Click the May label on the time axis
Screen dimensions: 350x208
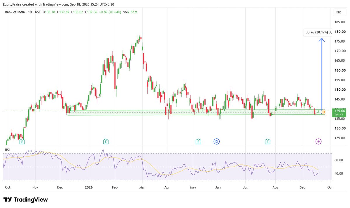pos(193,188)
